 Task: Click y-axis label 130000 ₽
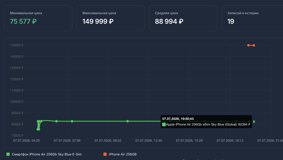coord(17,68)
